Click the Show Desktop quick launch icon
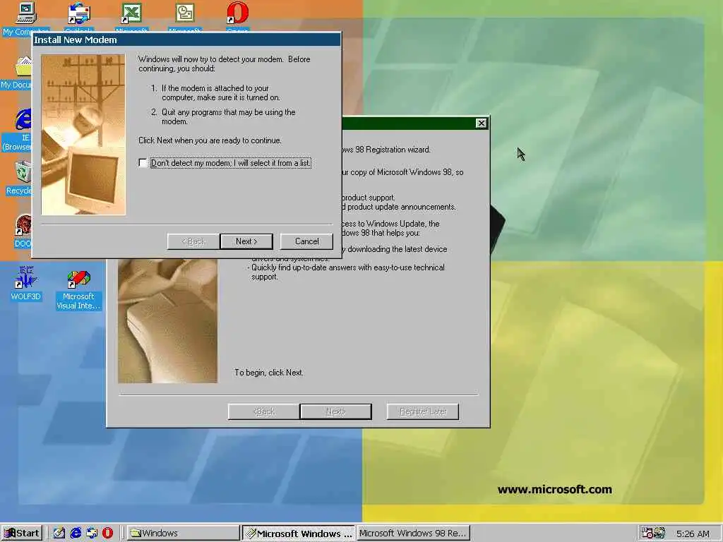Screen dimensions: 723x542 click(59, 533)
